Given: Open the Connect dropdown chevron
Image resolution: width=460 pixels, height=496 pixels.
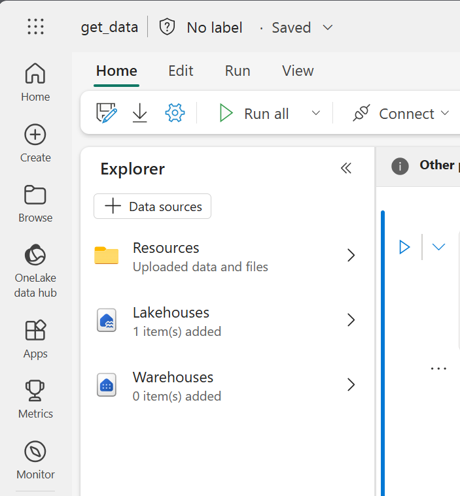Looking at the screenshot, I should coord(445,113).
